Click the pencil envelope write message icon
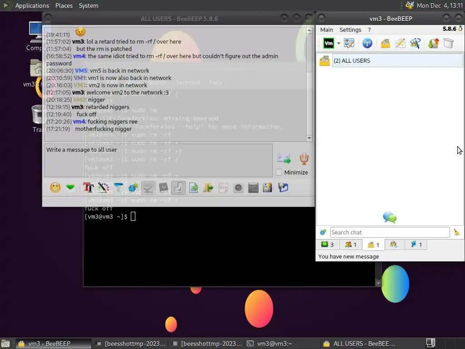 400,43
